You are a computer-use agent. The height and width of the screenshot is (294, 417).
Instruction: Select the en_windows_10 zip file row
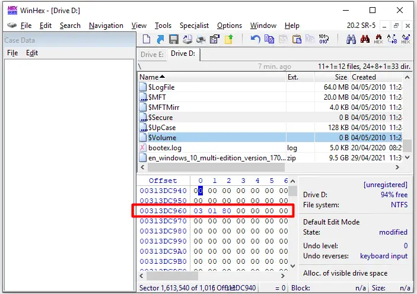click(x=270, y=157)
